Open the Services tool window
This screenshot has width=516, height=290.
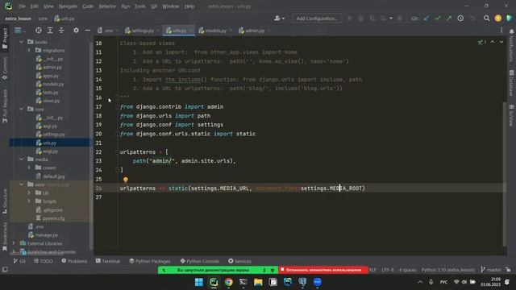[239, 261]
